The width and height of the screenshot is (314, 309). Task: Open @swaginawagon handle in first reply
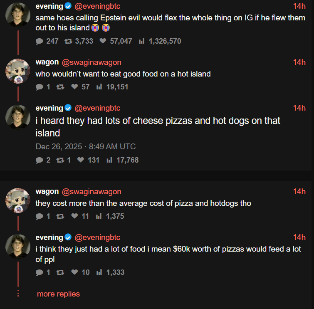[x=91, y=62]
